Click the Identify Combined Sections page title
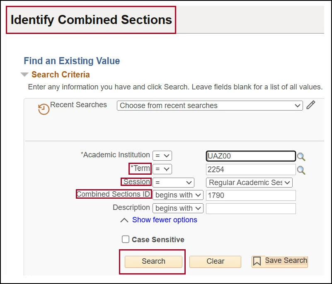This screenshot has width=332, height=284. coord(91,20)
